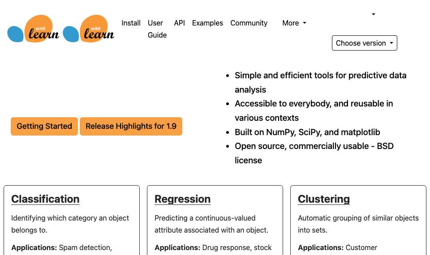
Task: Select text 'Simple and efficient tools for predictive data'
Action: pos(320,75)
